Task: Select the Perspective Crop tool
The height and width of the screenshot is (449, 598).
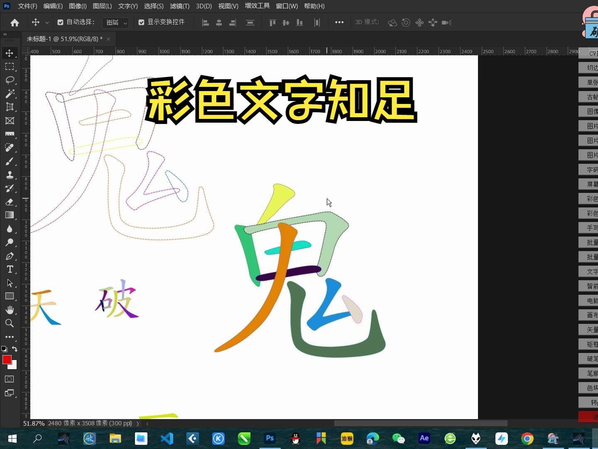Action: coord(10,107)
